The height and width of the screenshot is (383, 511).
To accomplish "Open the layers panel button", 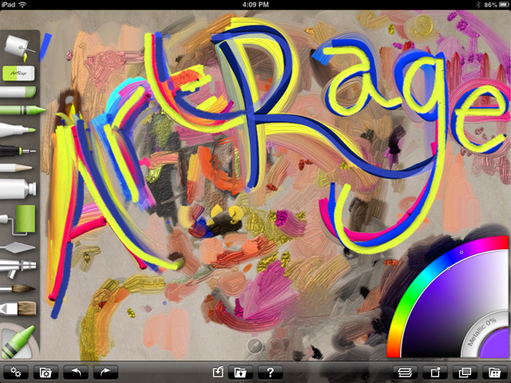I will coord(405,372).
